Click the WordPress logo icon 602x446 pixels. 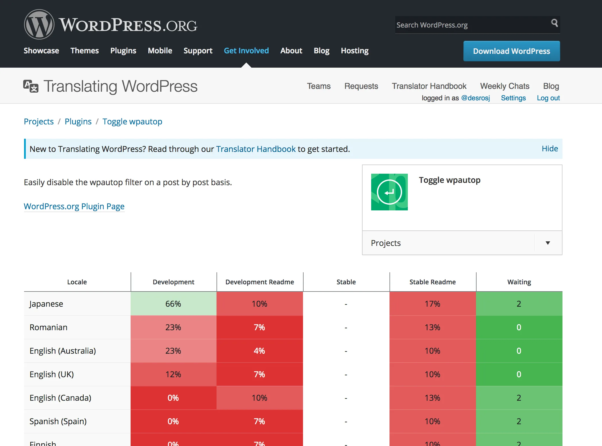point(39,25)
